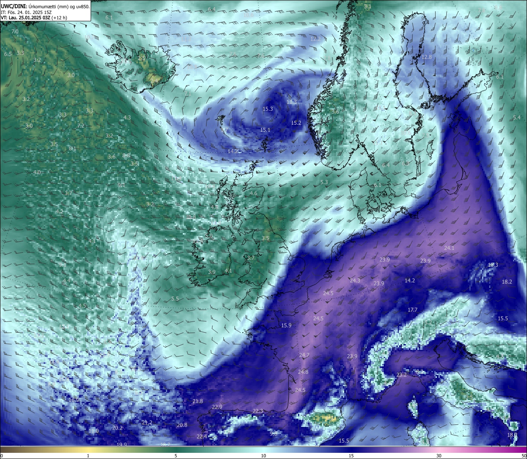
Task: Click the 15.9 value over France
Action: pos(286,326)
